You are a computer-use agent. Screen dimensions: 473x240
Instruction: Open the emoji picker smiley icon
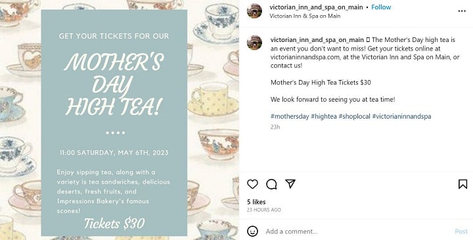(x=252, y=231)
